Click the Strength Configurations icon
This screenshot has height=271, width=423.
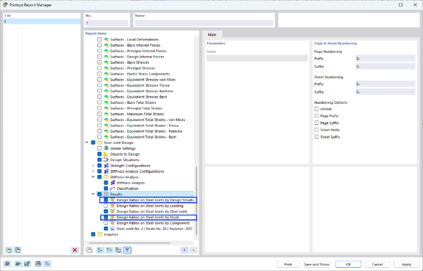point(106,165)
